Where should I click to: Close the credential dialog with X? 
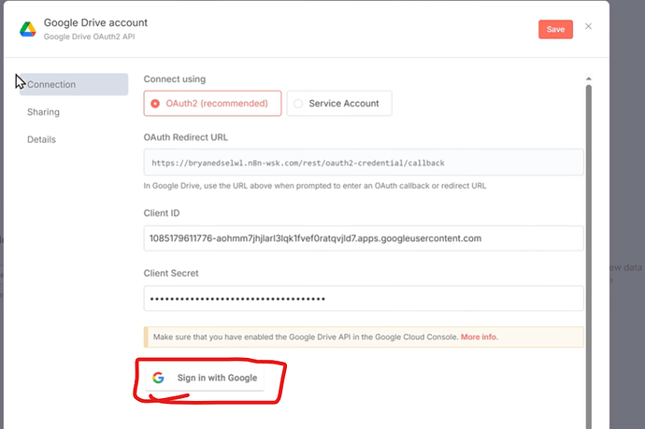coord(588,26)
